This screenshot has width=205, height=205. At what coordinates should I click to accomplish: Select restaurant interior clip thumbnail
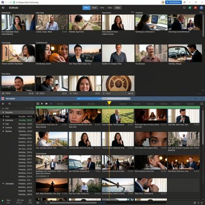[x=52, y=116]
